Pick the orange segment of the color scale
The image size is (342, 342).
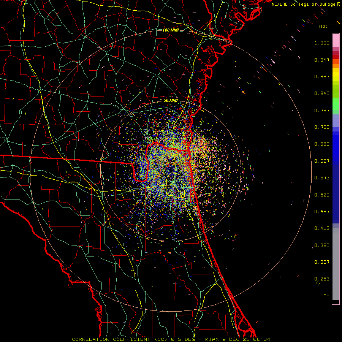pos(336,64)
